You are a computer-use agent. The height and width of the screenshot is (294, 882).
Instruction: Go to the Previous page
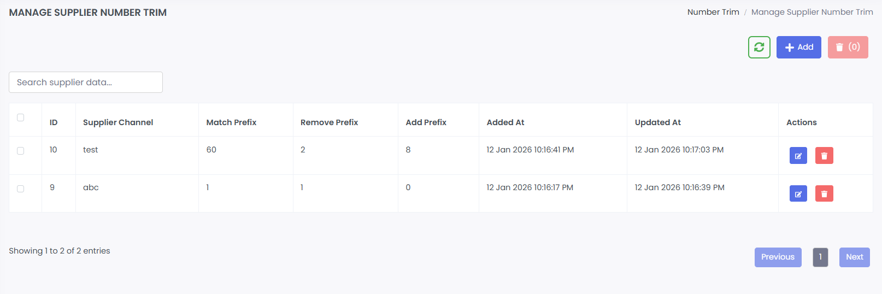coord(778,257)
